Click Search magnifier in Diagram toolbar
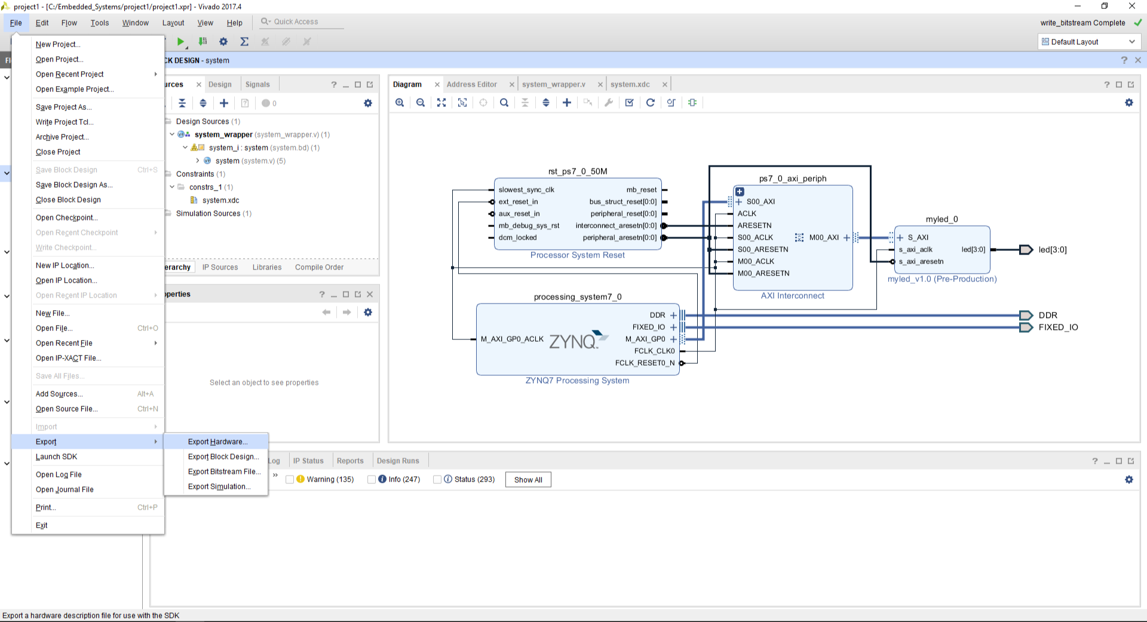Screen dimensions: 1147x622 [x=504, y=103]
